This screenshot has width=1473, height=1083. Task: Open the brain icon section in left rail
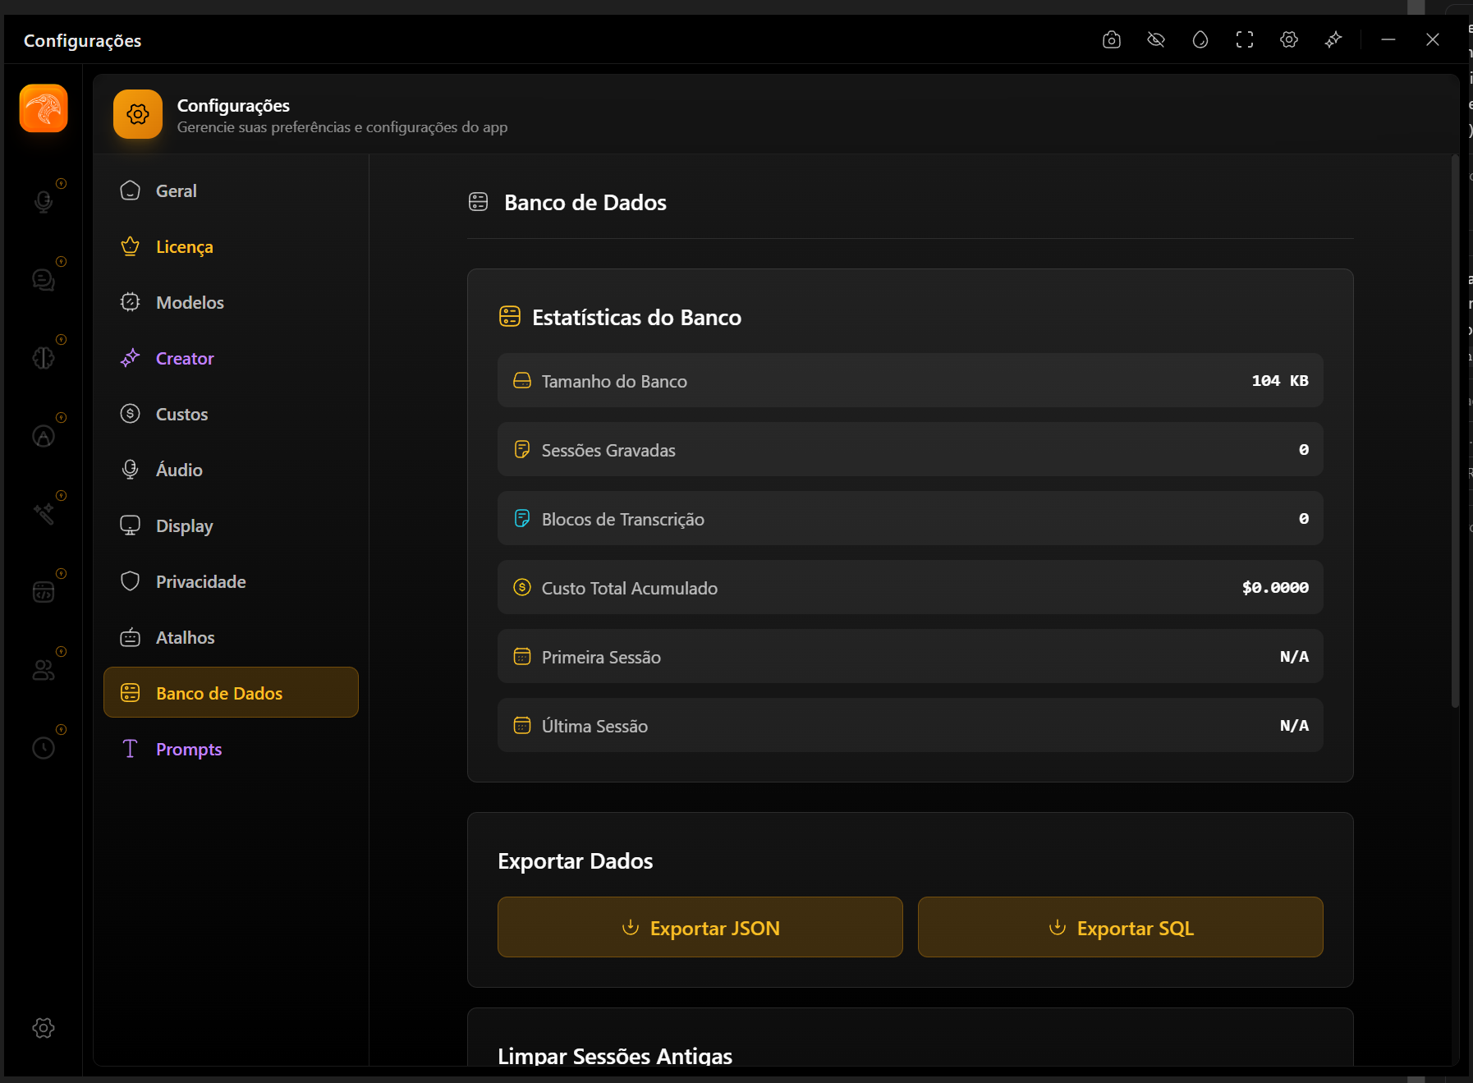(44, 357)
